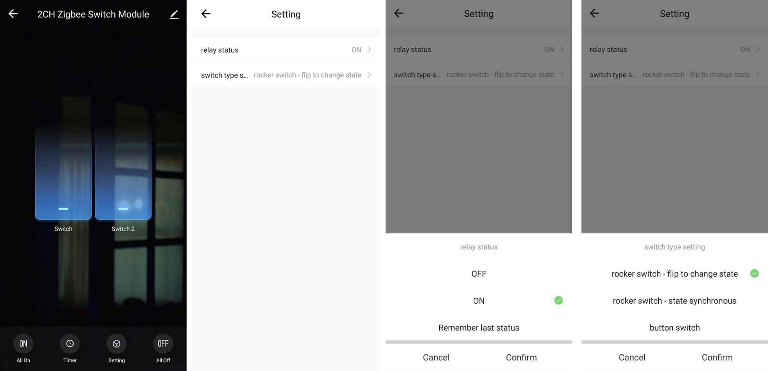The image size is (768, 371).
Task: Choose rocker switch - state synchronous
Action: pos(674,301)
